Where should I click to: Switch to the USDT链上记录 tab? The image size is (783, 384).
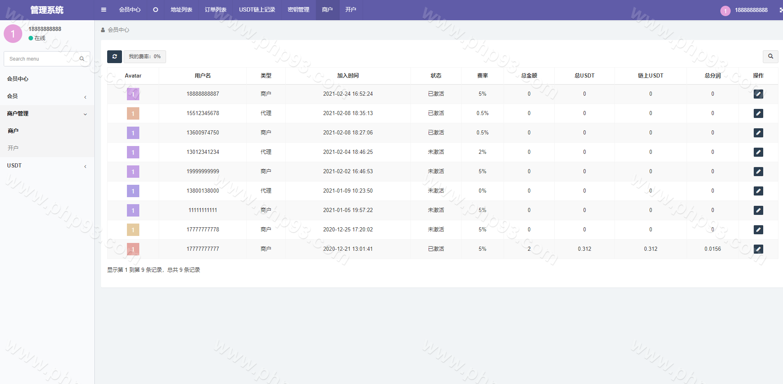257,10
